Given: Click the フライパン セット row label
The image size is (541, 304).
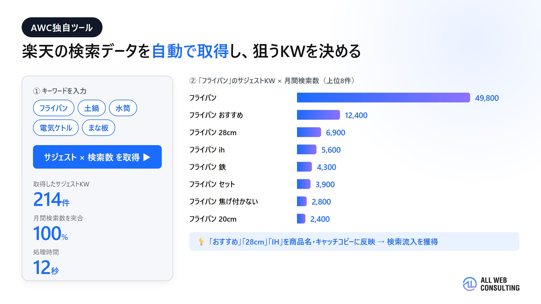Looking at the screenshot, I should [212, 184].
